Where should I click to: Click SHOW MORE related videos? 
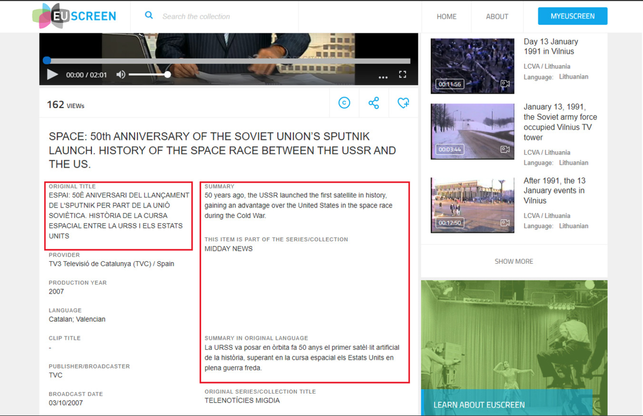click(514, 261)
